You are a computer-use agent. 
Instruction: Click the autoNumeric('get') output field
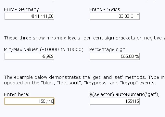115,101
